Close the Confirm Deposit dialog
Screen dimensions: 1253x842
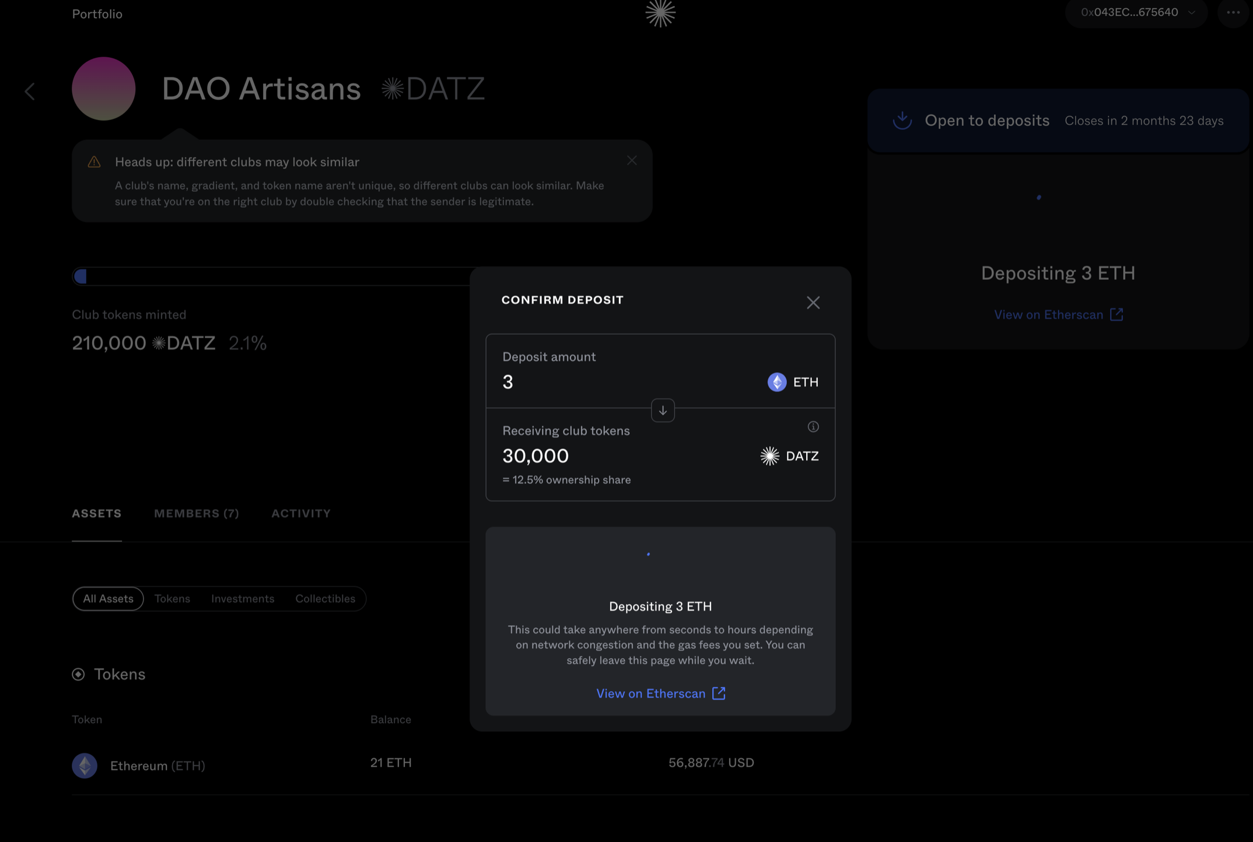813,302
